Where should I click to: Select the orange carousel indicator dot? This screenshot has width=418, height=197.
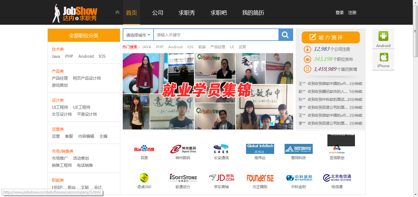point(282,121)
